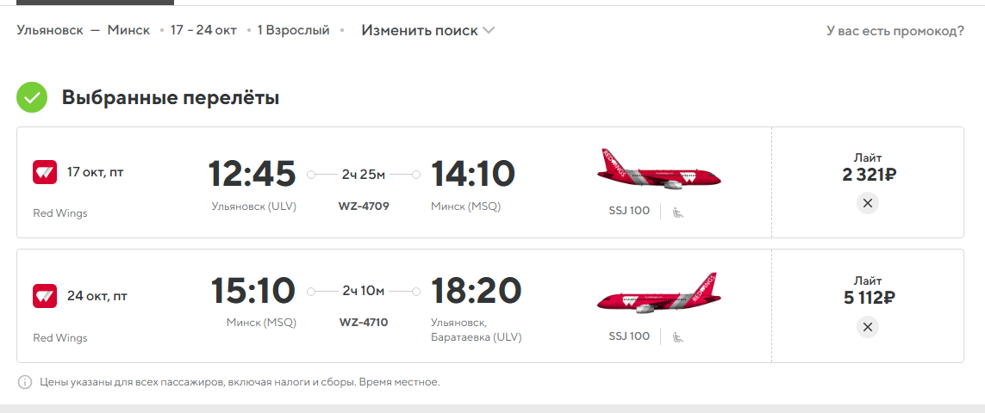This screenshot has height=413, width=985.
Task: Click seat icon on return flight row
Action: point(678,337)
